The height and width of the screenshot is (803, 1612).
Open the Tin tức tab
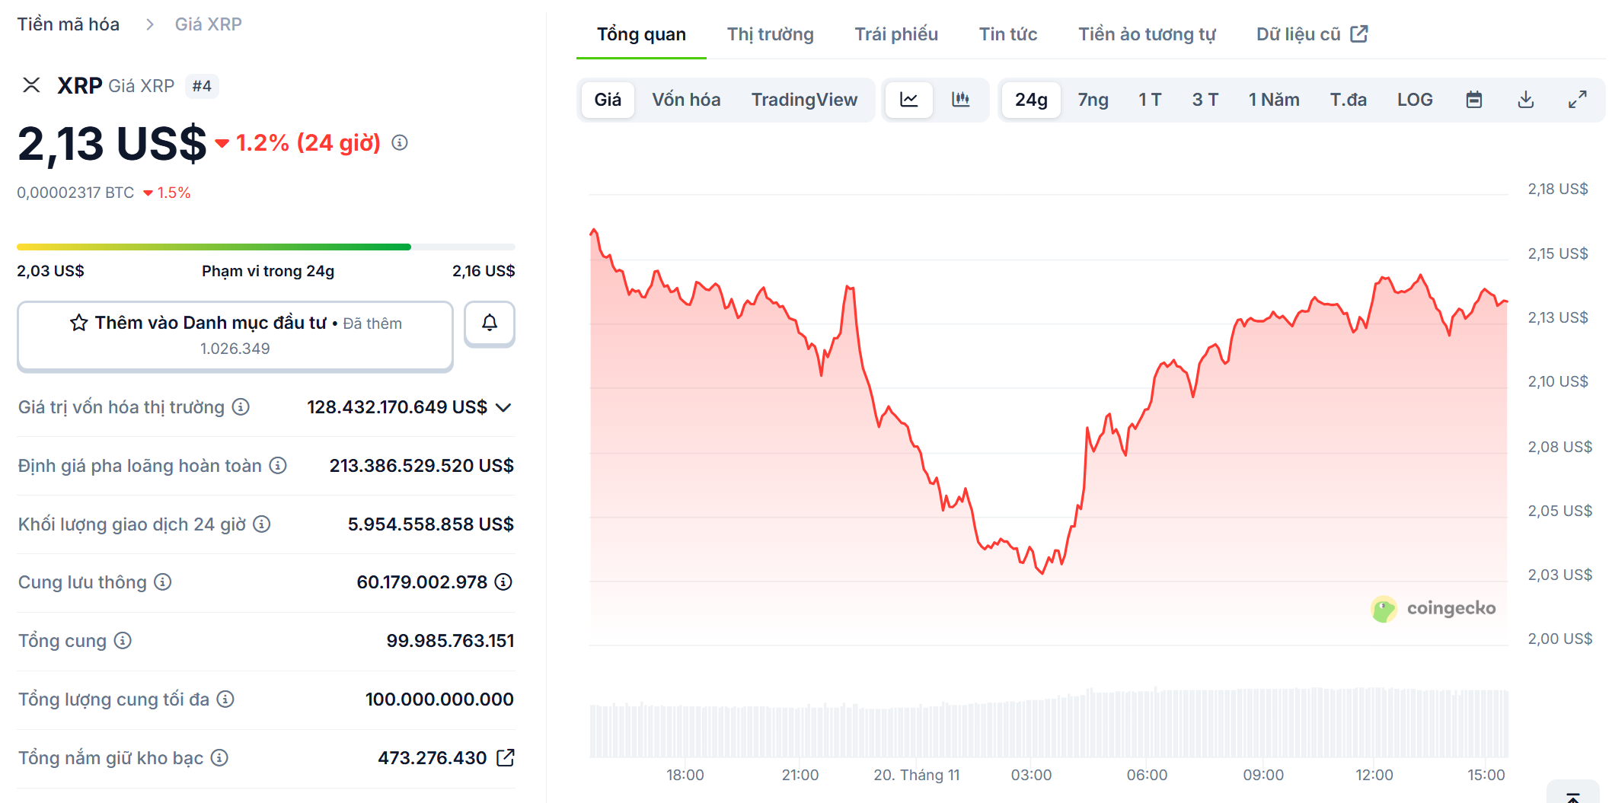(1008, 33)
